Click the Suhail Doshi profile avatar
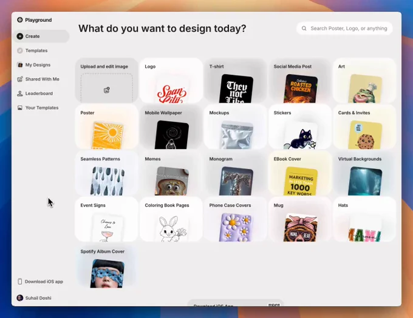Screen dimensions: 413x318 pyautogui.click(x=20, y=298)
